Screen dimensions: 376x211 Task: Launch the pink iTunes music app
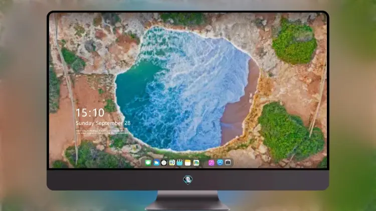click(x=211, y=162)
